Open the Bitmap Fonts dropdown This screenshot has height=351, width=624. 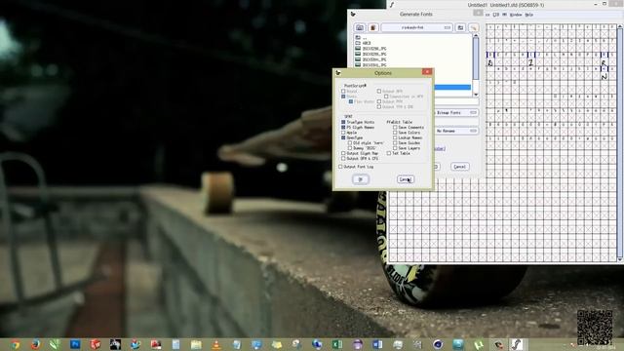click(x=456, y=113)
